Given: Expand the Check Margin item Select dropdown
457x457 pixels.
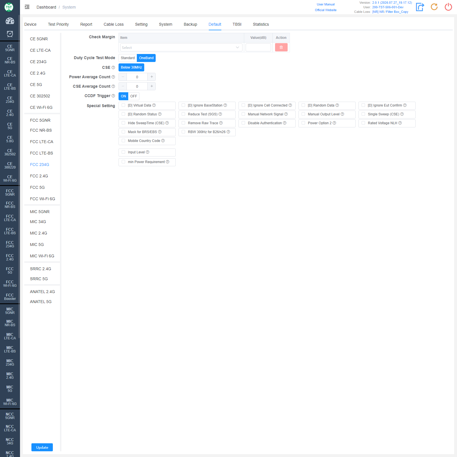Looking at the screenshot, I should coord(181,47).
